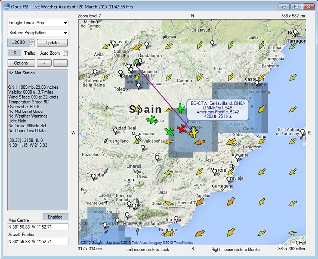This screenshot has width=318, height=259.
Task: Click the Options button
Action: (x=21, y=63)
